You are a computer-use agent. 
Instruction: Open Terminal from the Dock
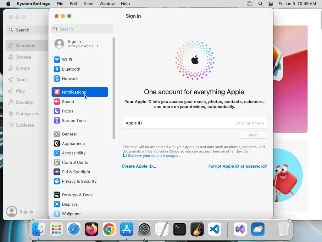[x=180, y=229]
